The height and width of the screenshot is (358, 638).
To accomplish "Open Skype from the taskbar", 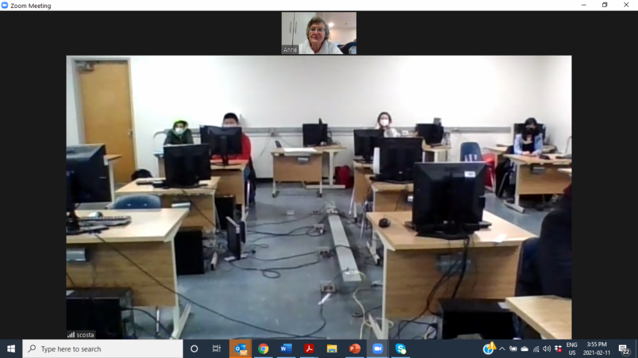I will pyautogui.click(x=400, y=348).
